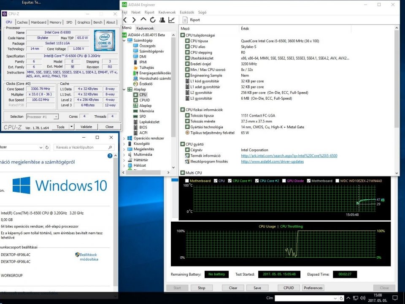Switch to Kedvencek tab in AIDA64 sidebar

[x=145, y=28]
